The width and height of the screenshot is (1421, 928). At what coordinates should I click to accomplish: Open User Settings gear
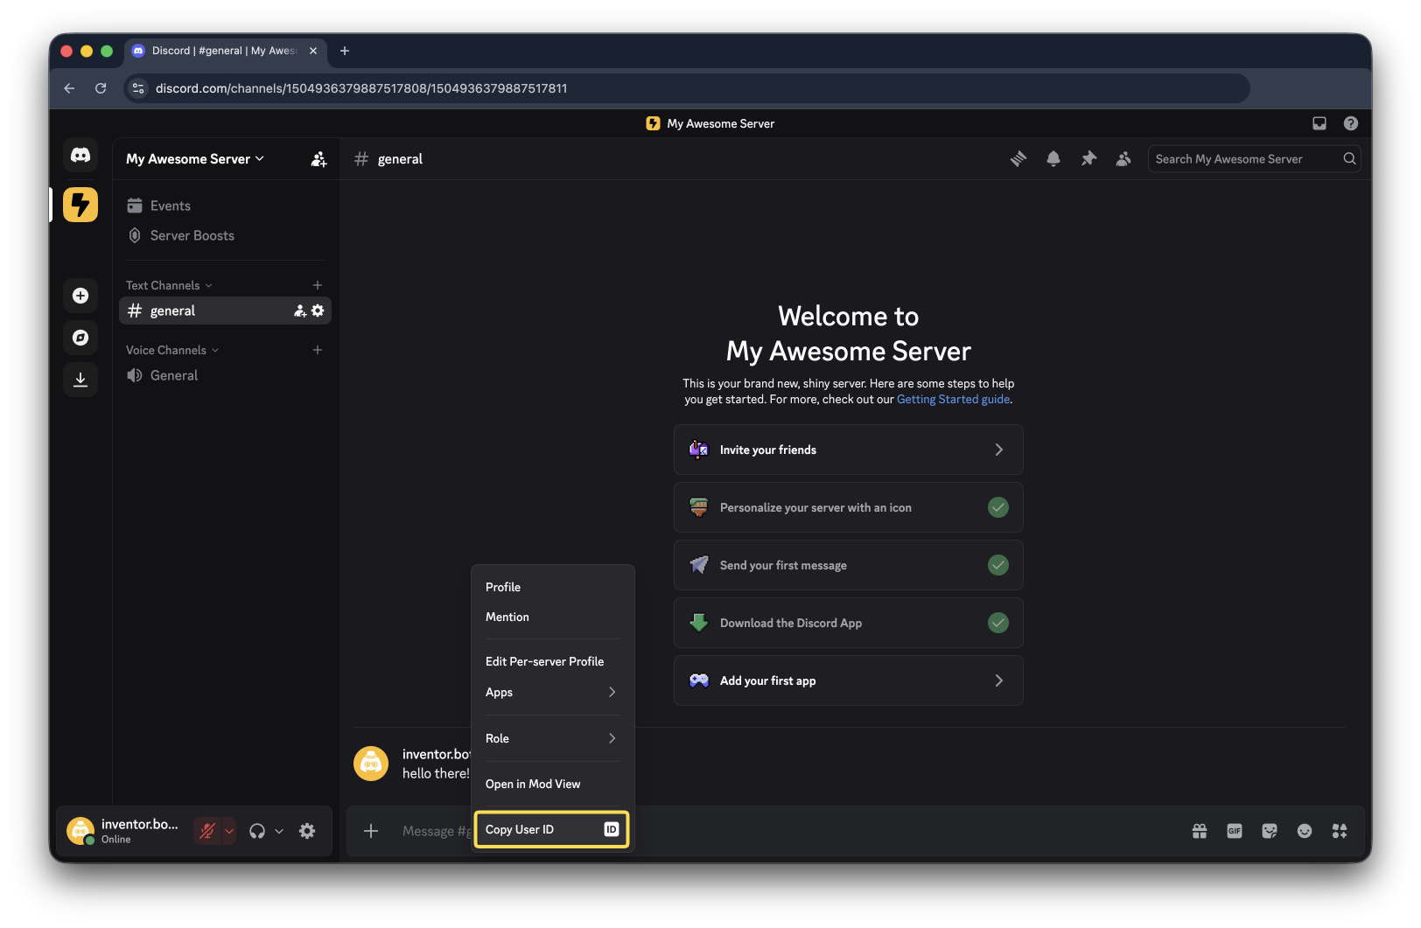(307, 831)
